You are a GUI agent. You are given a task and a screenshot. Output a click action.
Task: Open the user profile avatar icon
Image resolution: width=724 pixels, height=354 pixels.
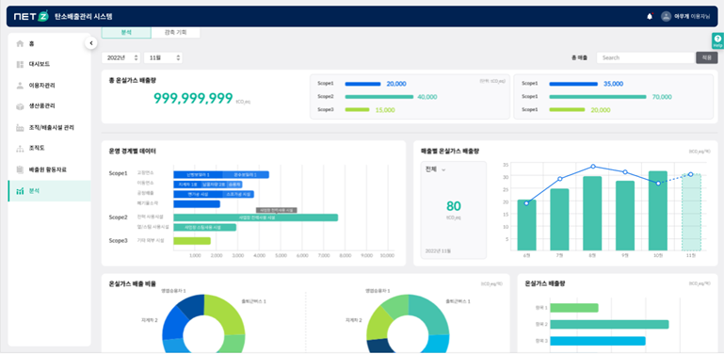click(666, 17)
